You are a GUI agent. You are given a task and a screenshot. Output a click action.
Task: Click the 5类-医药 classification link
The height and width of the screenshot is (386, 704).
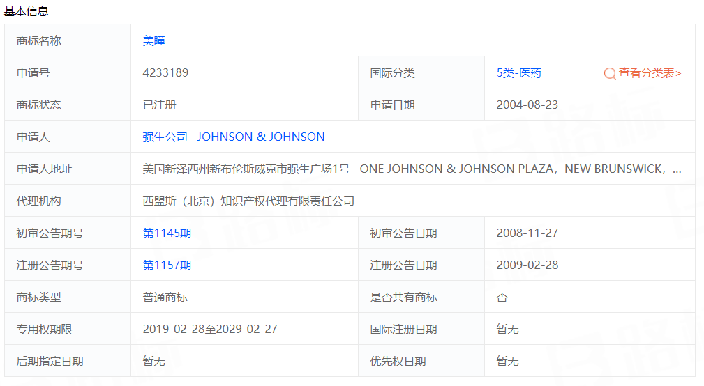(x=519, y=73)
